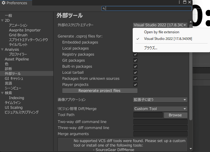Click the Local packages label
This screenshot has width=210, height=152.
click(x=76, y=48)
